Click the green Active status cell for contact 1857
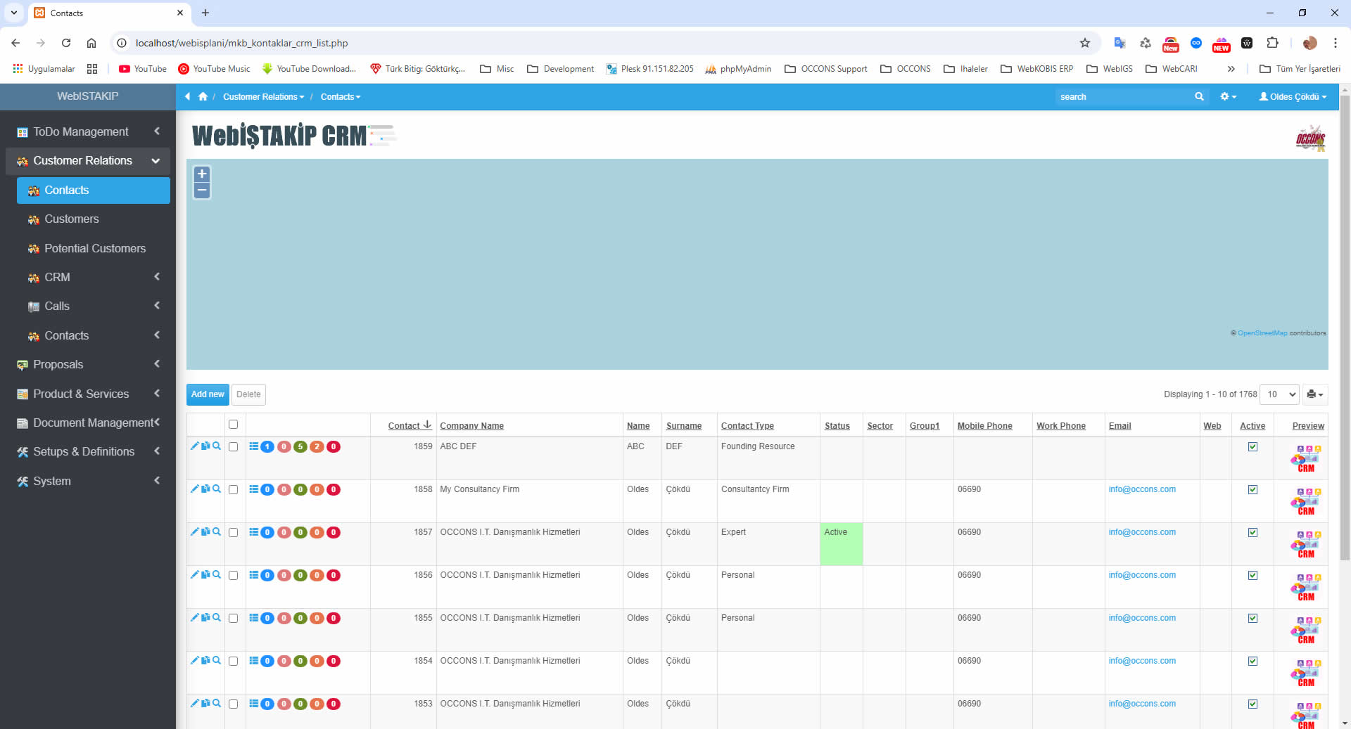Screen dimensions: 1351x729 [x=841, y=544]
